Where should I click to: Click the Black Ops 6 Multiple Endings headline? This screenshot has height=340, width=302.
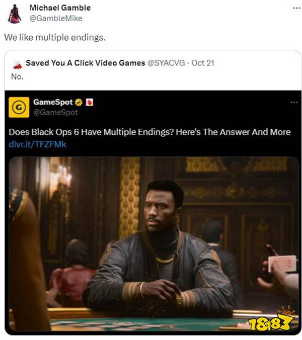[x=149, y=132]
